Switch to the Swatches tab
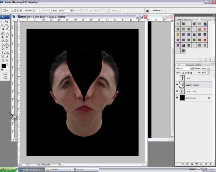216x172 pixels. point(188,19)
